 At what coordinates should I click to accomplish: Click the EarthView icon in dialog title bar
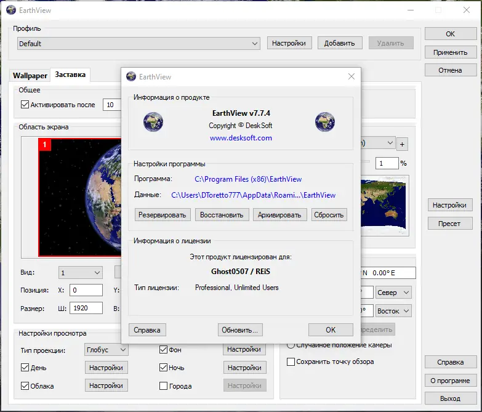[131, 76]
